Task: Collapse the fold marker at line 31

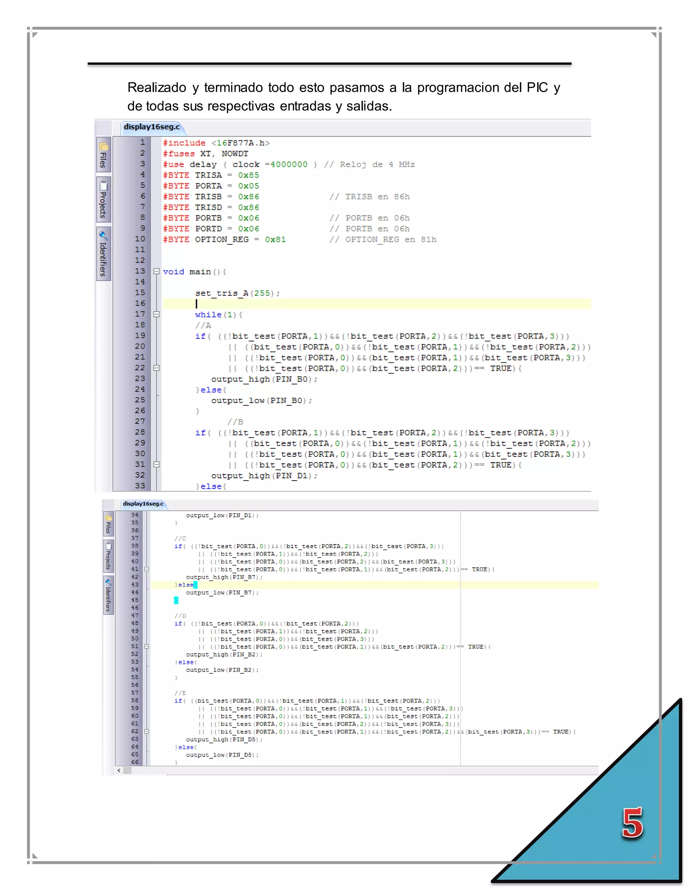Action: 156,464
